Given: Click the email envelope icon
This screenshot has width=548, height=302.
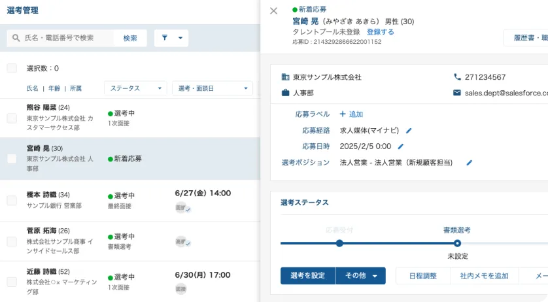Looking at the screenshot, I should pyautogui.click(x=457, y=93).
